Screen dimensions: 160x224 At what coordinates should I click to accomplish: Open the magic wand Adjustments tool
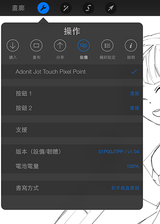click(66, 8)
